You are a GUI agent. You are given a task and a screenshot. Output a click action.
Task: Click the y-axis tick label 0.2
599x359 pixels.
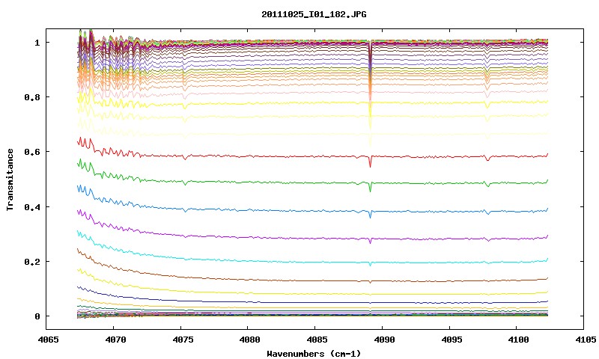31,262
